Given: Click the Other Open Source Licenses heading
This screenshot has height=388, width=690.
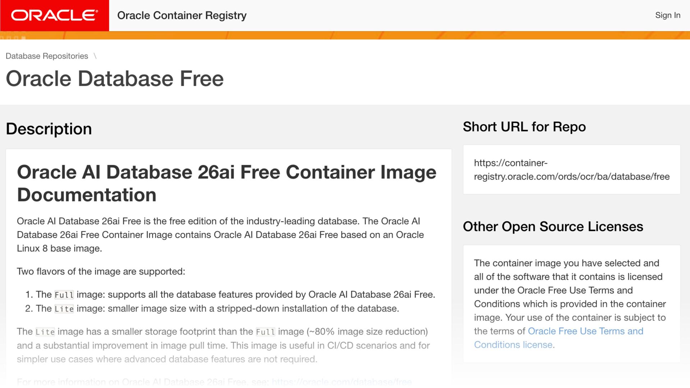Looking at the screenshot, I should (553, 227).
